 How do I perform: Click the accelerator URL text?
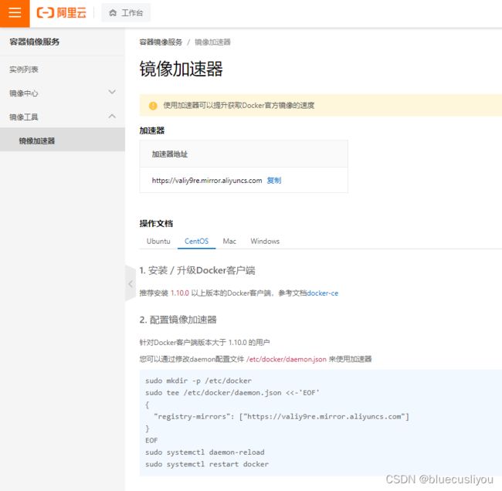(x=207, y=181)
